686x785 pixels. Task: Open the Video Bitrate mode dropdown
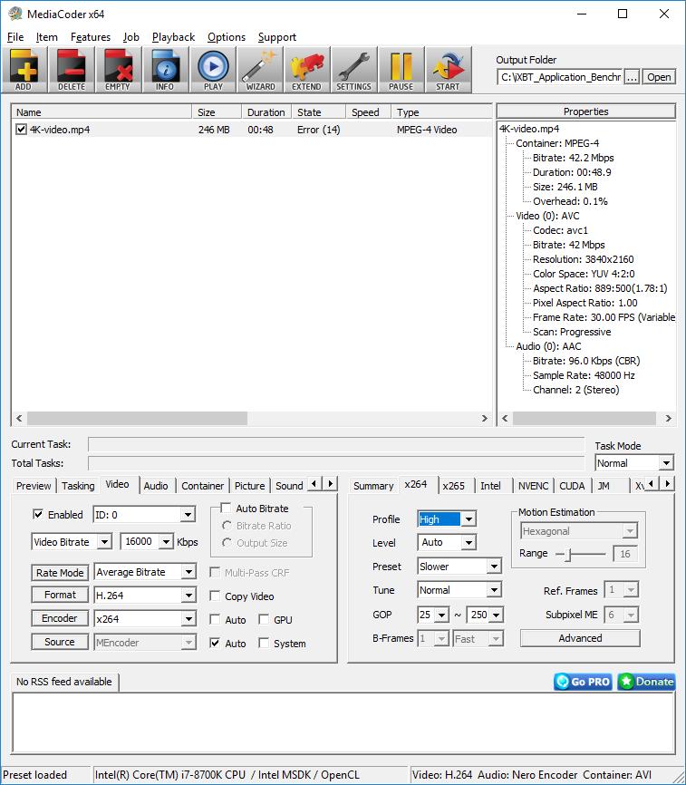pos(71,542)
